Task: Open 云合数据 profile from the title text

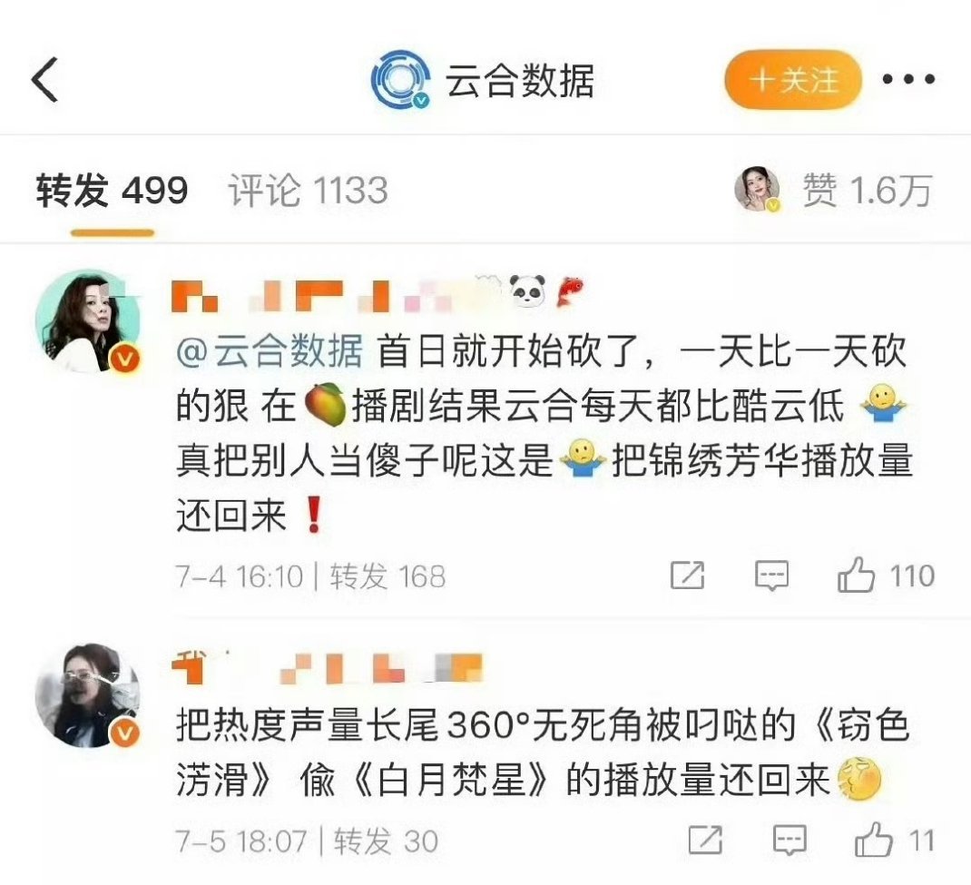Action: click(520, 81)
